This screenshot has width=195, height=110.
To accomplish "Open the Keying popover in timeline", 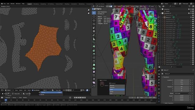I will 15,98.
